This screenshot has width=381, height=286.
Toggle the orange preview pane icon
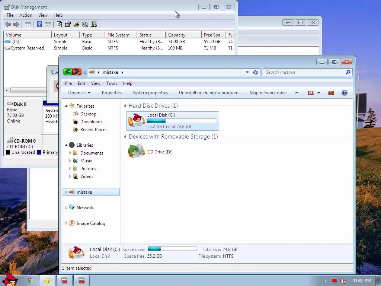[x=331, y=93]
